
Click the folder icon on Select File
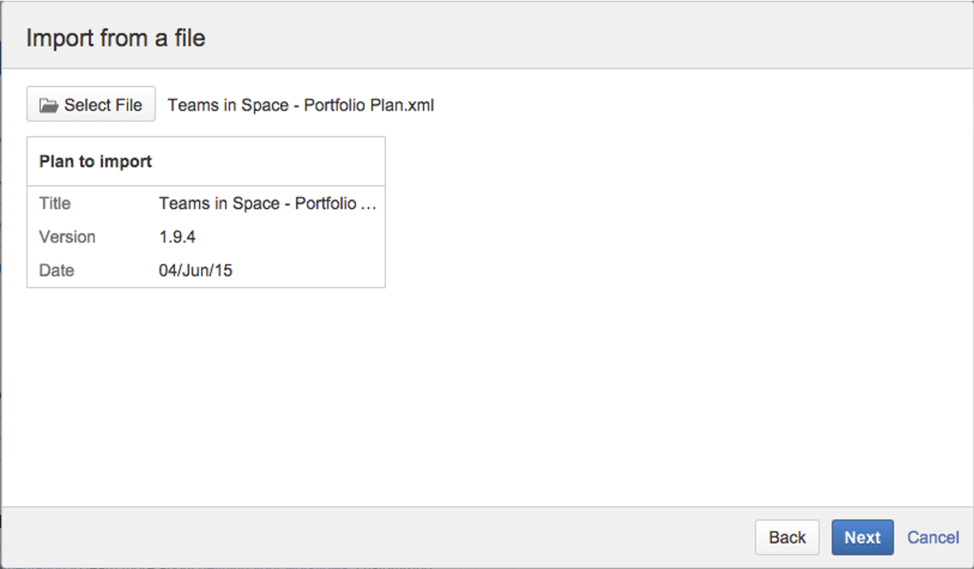coord(49,106)
